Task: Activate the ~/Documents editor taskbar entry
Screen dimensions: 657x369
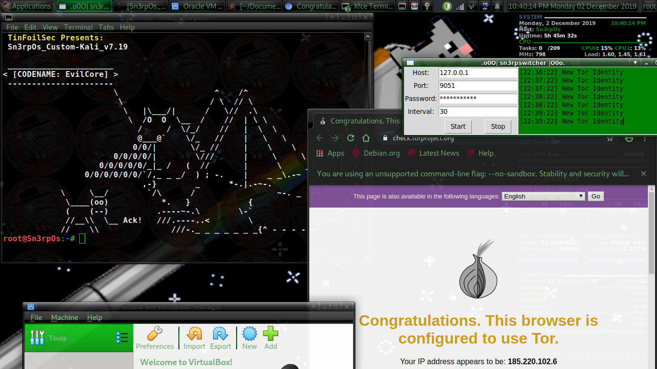Action: coord(254,6)
